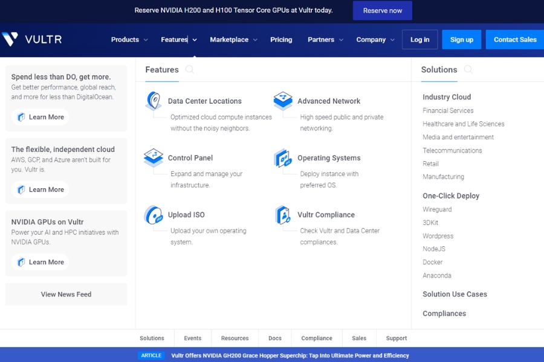The image size is (544, 362).
Task: Expand the Marketplace dropdown chevron
Action: point(255,40)
